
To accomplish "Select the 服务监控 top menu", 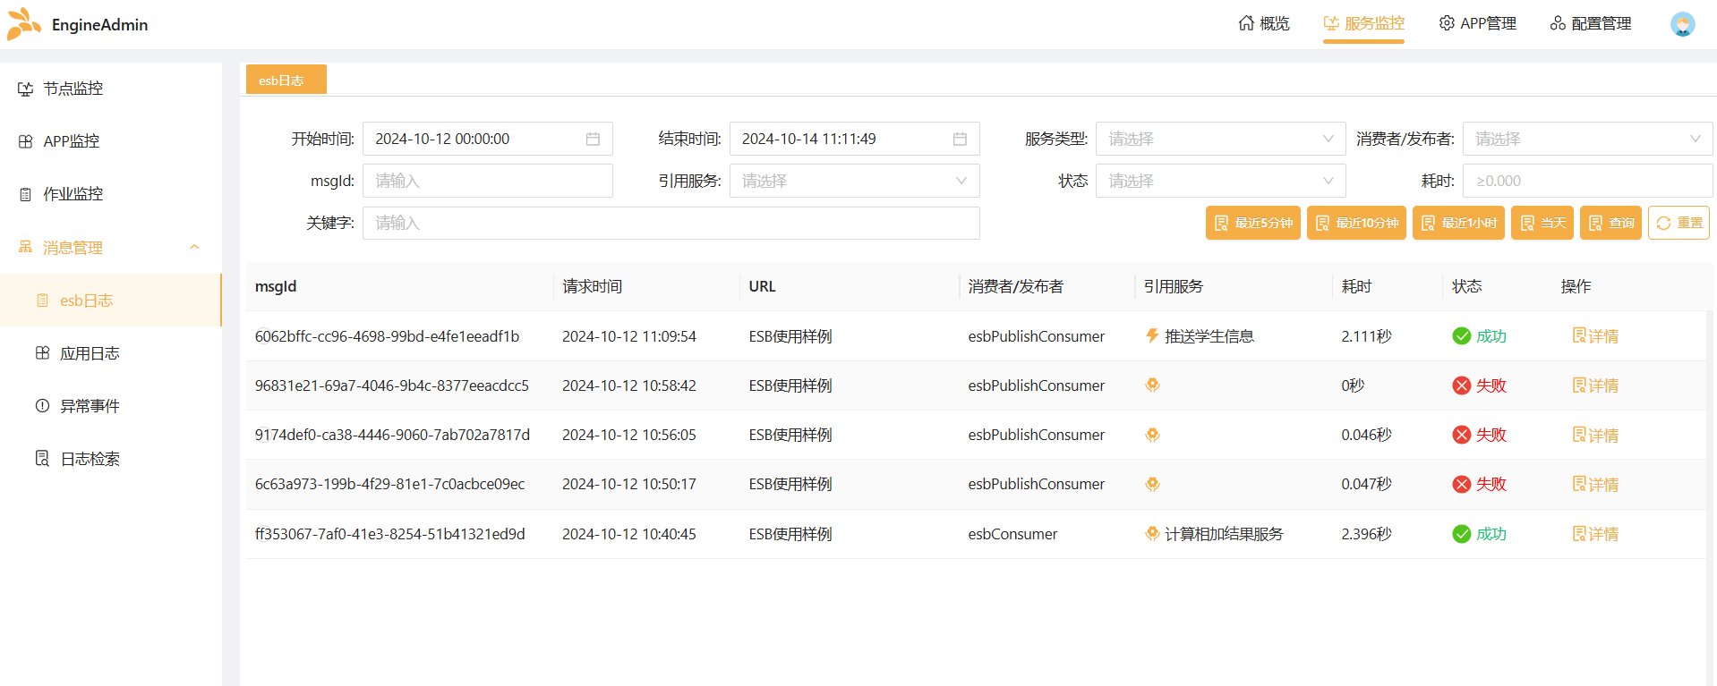I will point(1363,23).
